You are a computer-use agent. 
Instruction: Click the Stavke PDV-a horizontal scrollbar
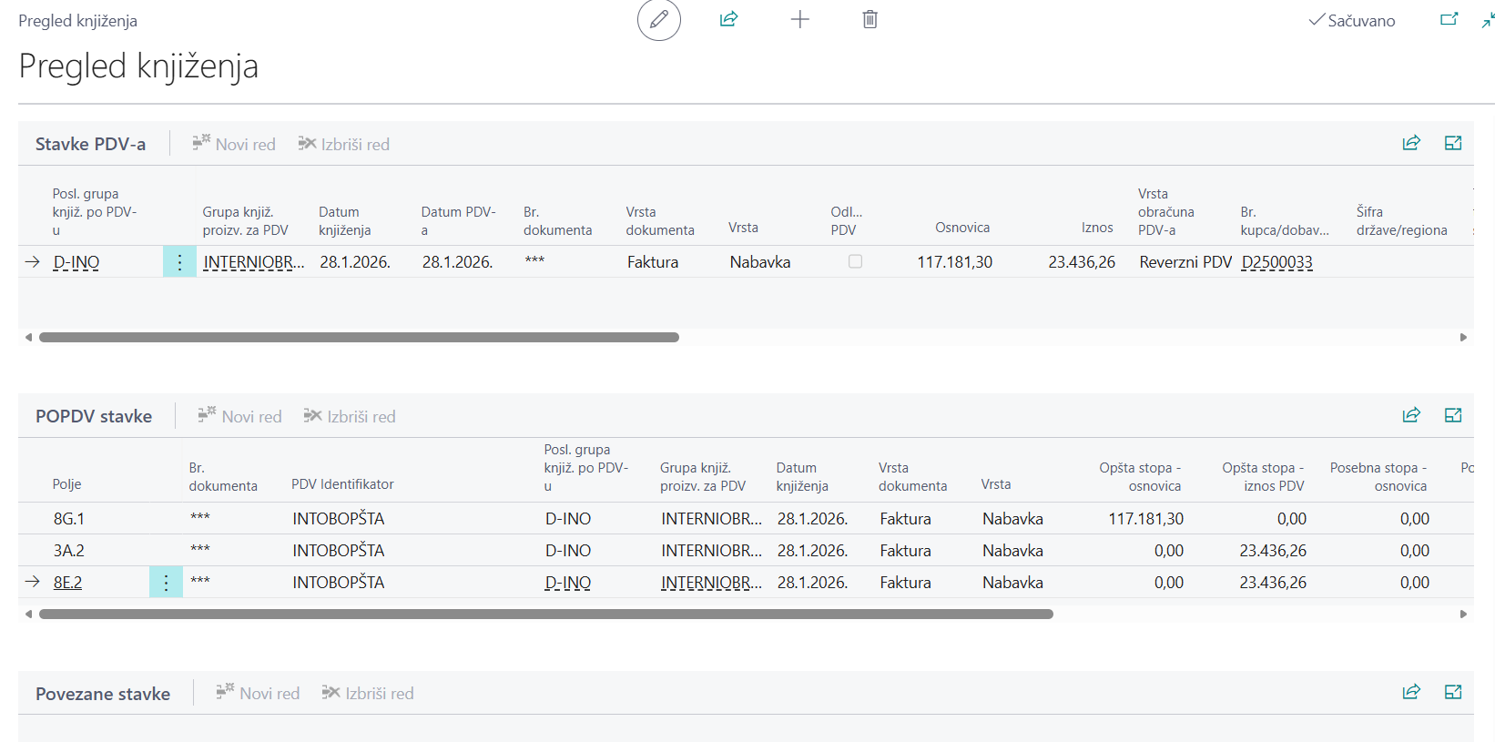point(359,337)
